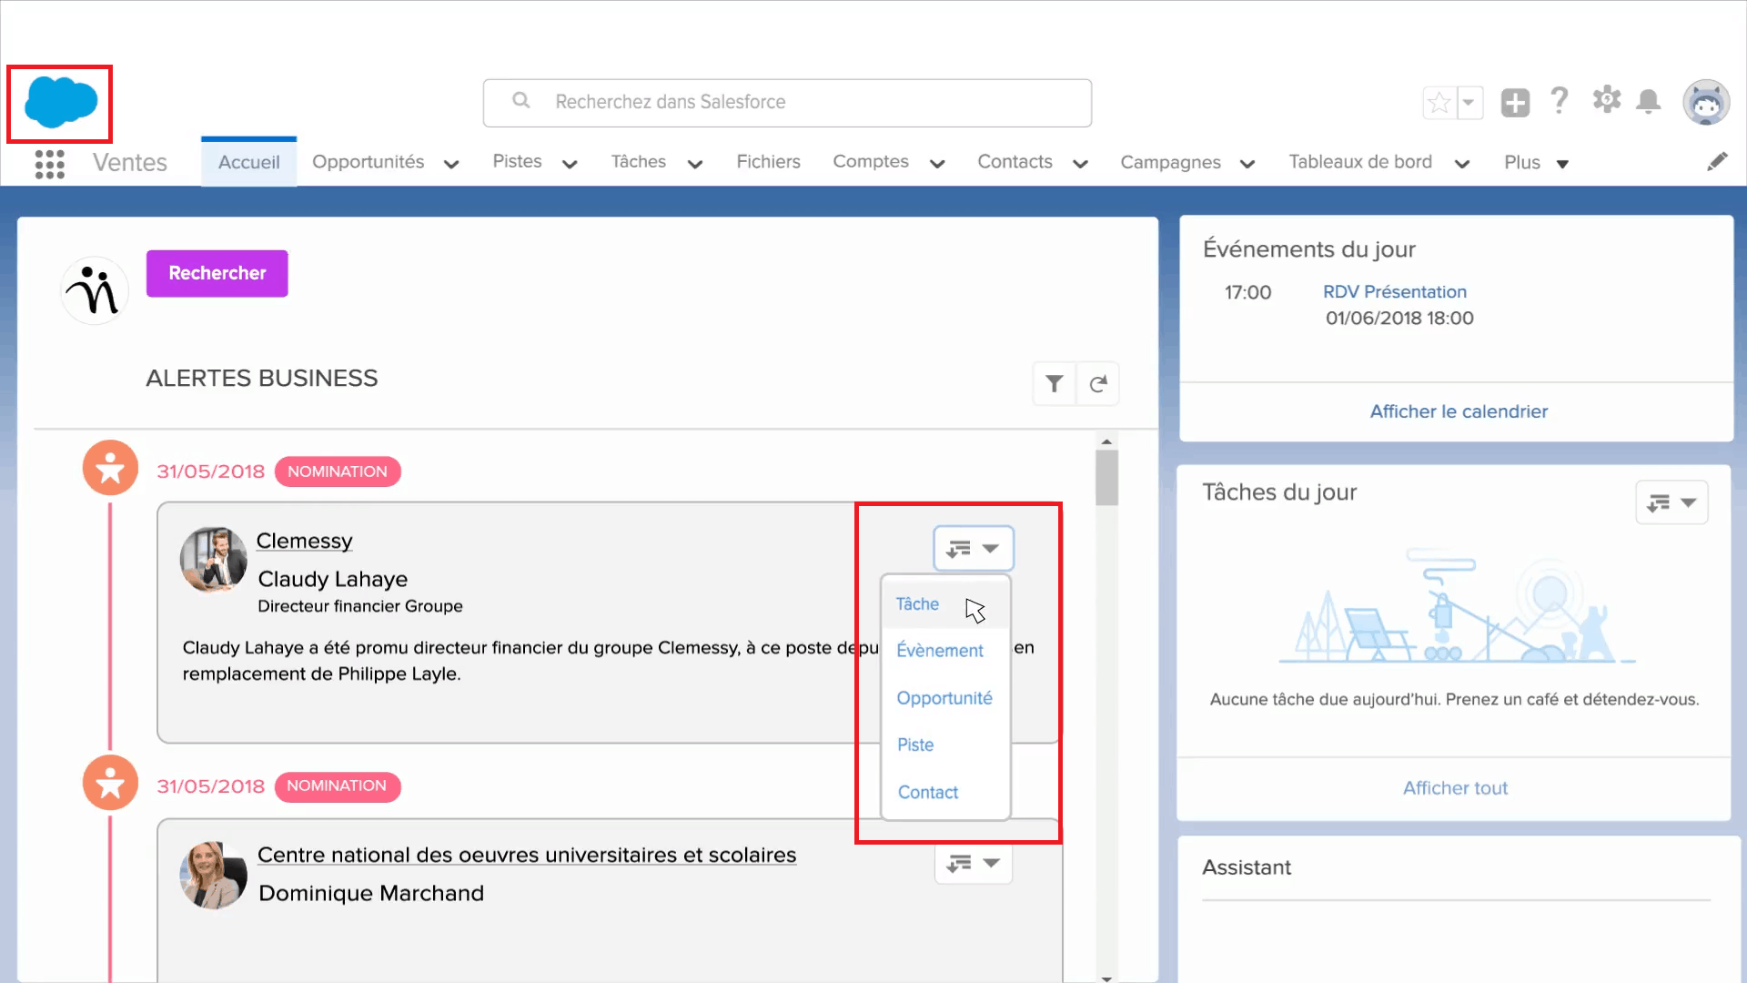The image size is (1747, 983).
Task: Open the Clemessy company link
Action: [304, 542]
